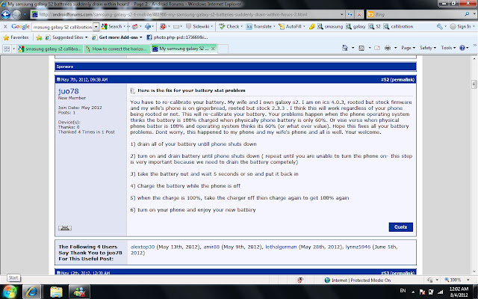The image size is (478, 299).
Task: Switch to 'smasung galaxy s2 calibra...' tab
Action: pos(50,49)
